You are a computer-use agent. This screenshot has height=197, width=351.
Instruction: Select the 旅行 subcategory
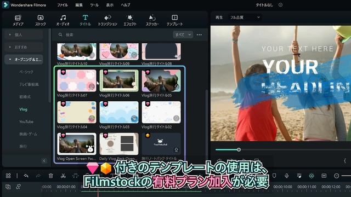click(x=23, y=147)
